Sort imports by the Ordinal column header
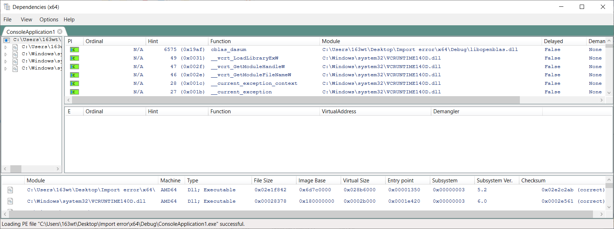 pos(114,41)
